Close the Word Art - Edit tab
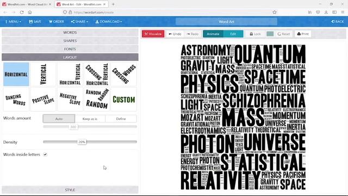Viewport: 348px width, 196px height. point(104,4)
